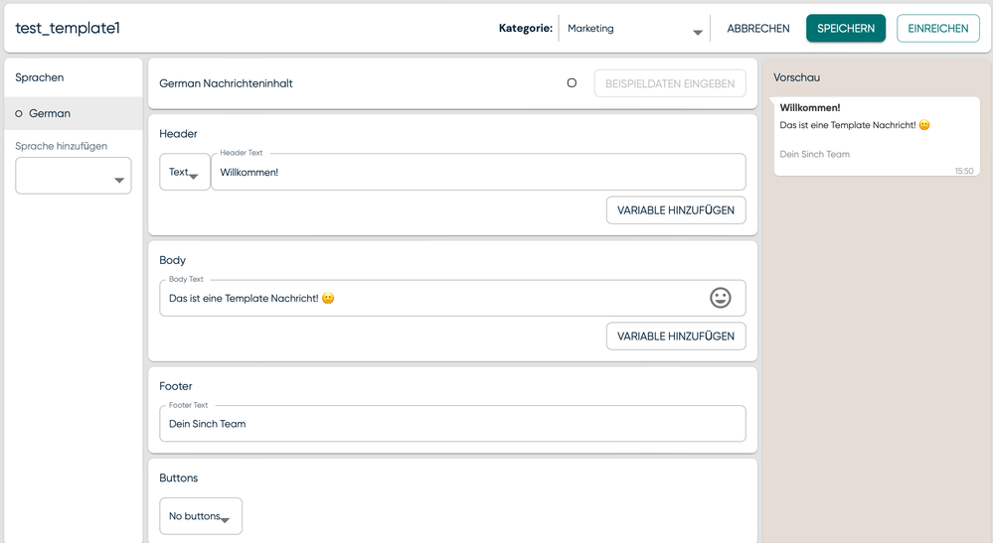993x543 pixels.
Task: Open the emoji picker in Body Text
Action: tap(720, 298)
